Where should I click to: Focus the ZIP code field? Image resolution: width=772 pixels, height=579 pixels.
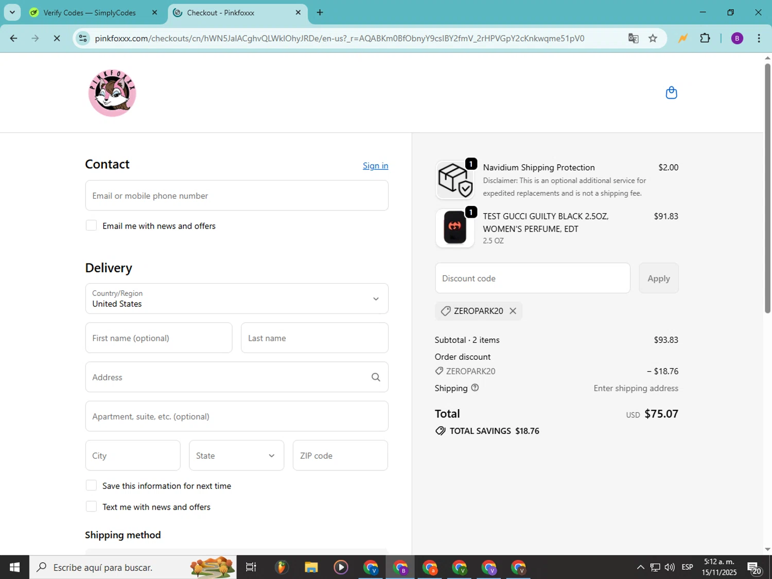340,455
